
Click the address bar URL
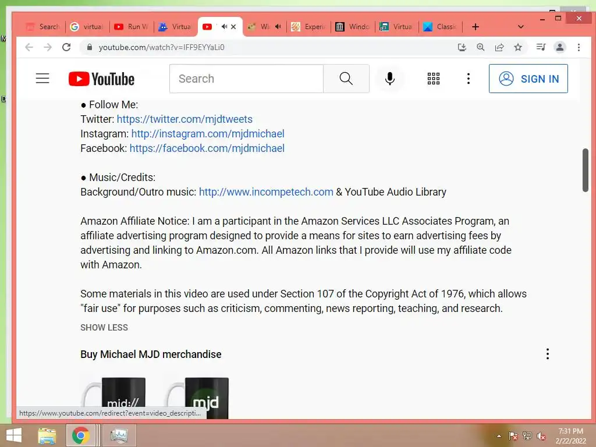pos(162,47)
